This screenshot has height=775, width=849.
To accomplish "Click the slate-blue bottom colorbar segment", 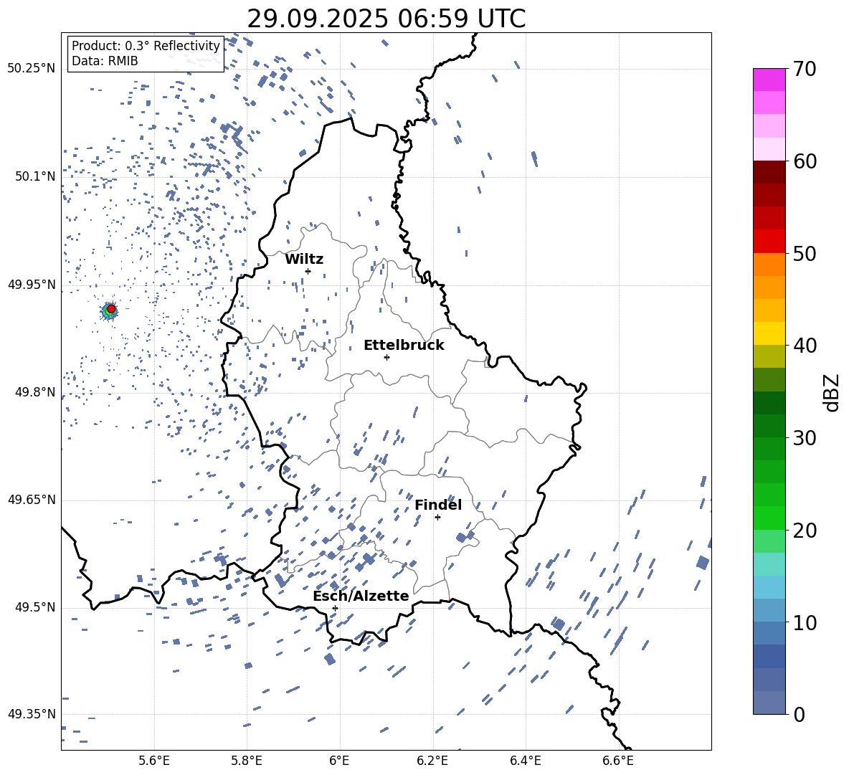I will pos(769,703).
